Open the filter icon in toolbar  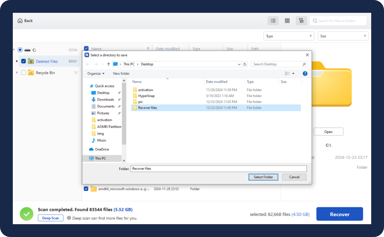[301, 21]
